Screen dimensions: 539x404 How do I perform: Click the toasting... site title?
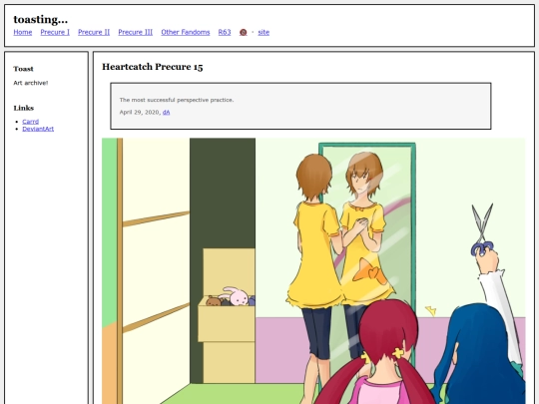41,19
